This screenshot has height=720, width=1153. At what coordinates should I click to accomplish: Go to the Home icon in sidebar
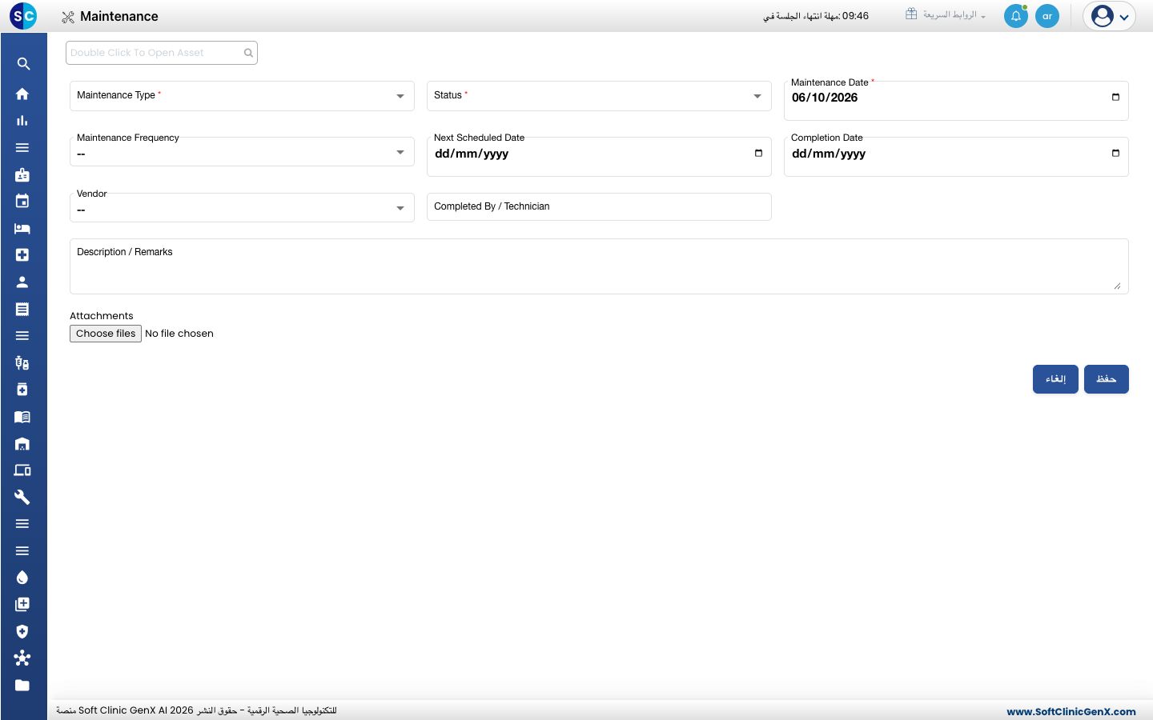tap(22, 94)
